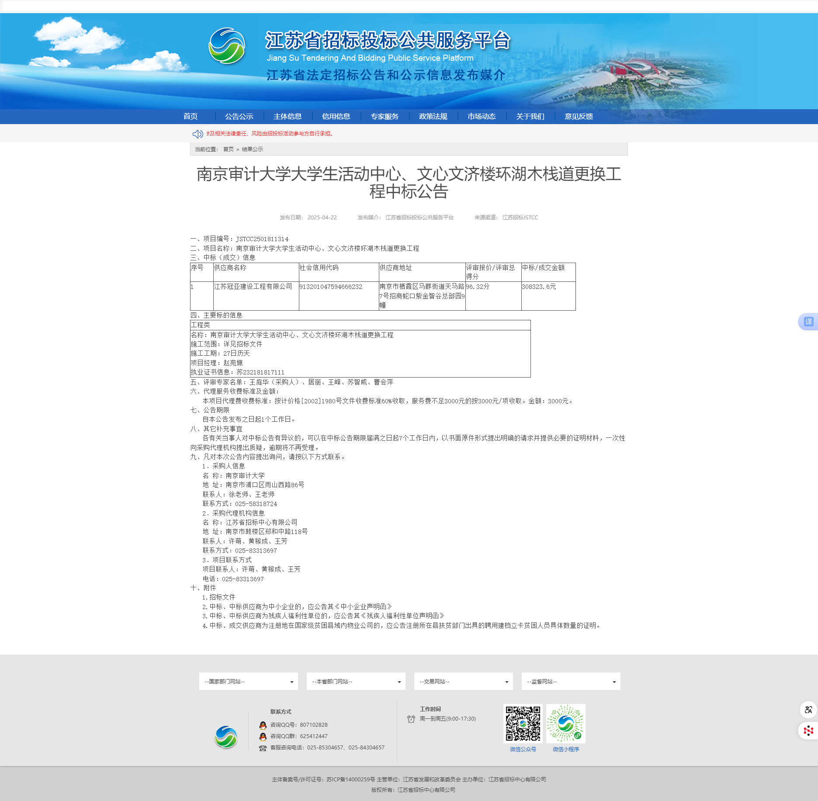
Task: Expand the 国家部门网站 dropdown
Action: pyautogui.click(x=249, y=681)
